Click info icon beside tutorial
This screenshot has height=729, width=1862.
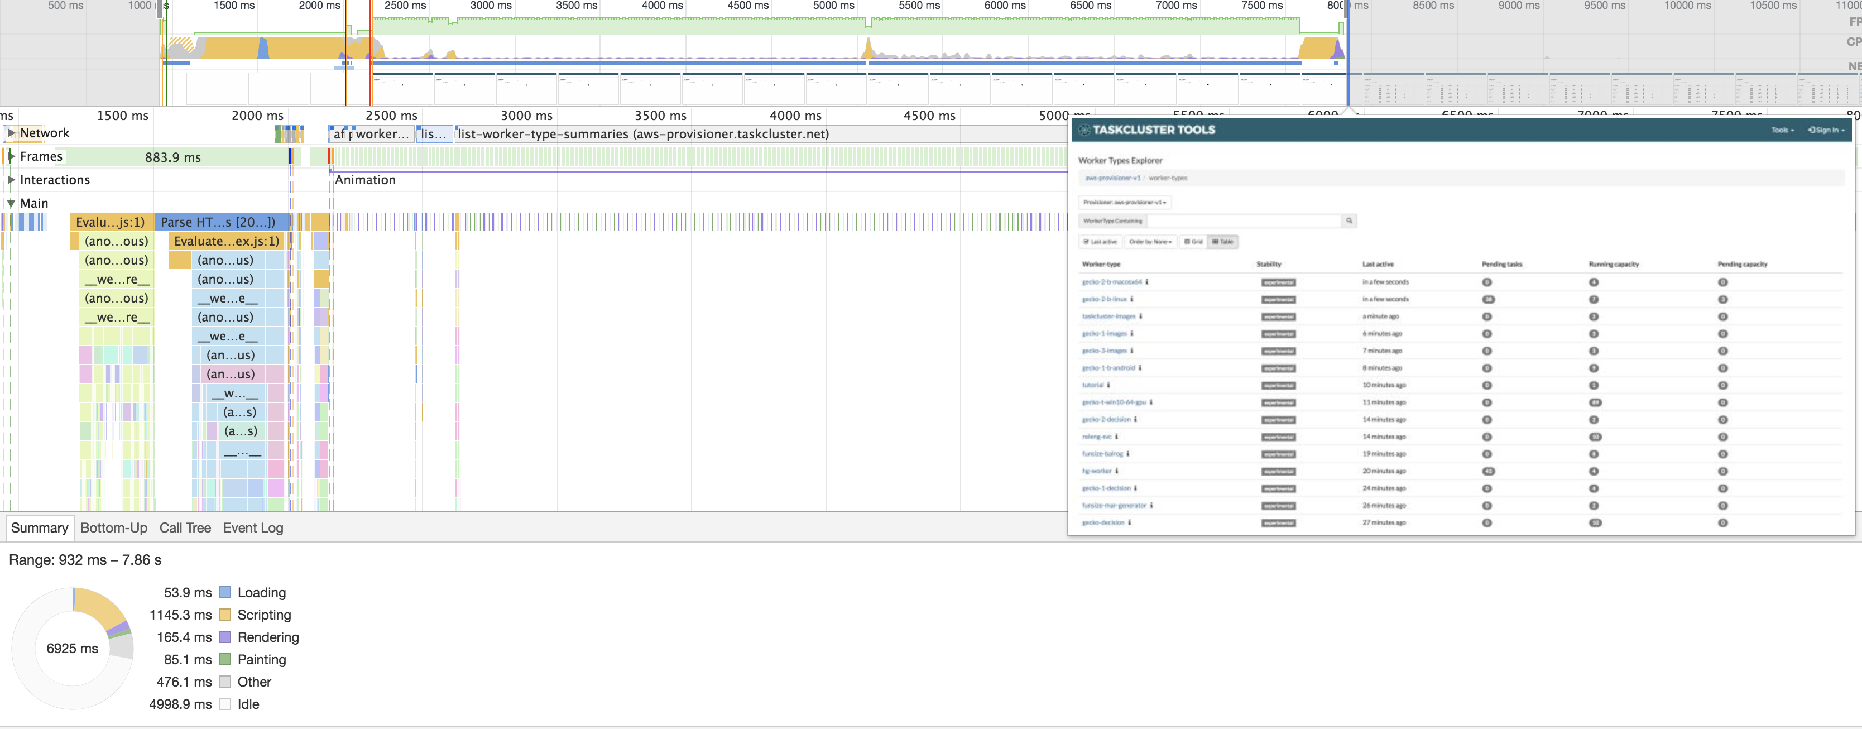[1108, 386]
